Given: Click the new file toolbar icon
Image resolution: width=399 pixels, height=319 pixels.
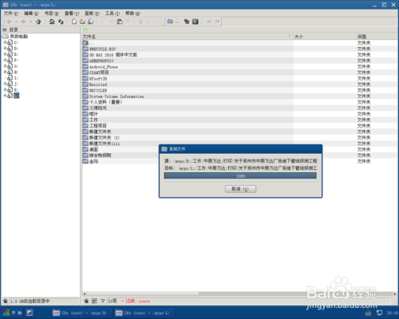Looking at the screenshot, I should tap(74, 22).
